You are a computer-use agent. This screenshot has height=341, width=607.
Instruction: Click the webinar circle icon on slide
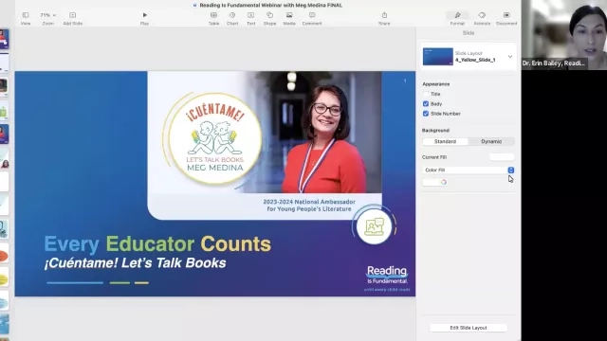tap(374, 226)
